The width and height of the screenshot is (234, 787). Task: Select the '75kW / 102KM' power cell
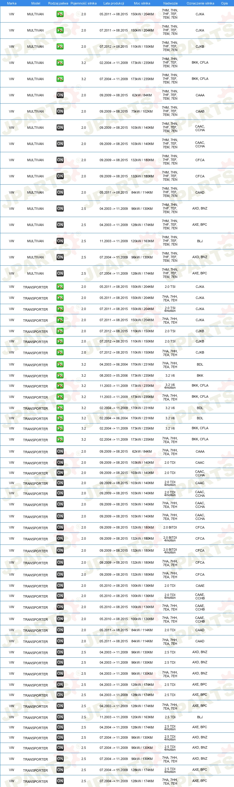pos(142,111)
